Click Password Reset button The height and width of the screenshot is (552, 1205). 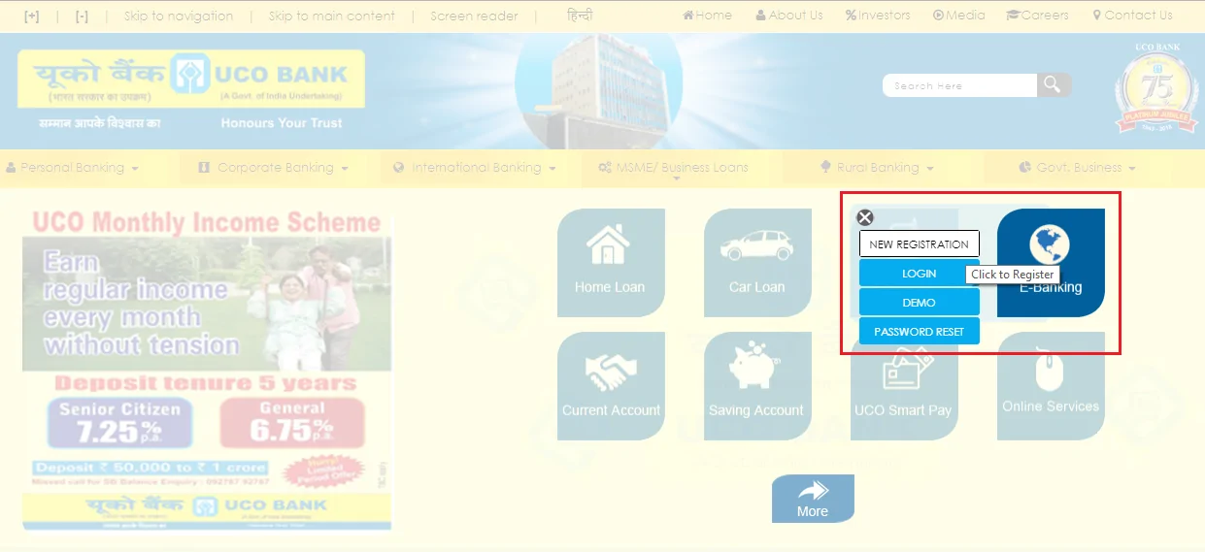pyautogui.click(x=919, y=332)
